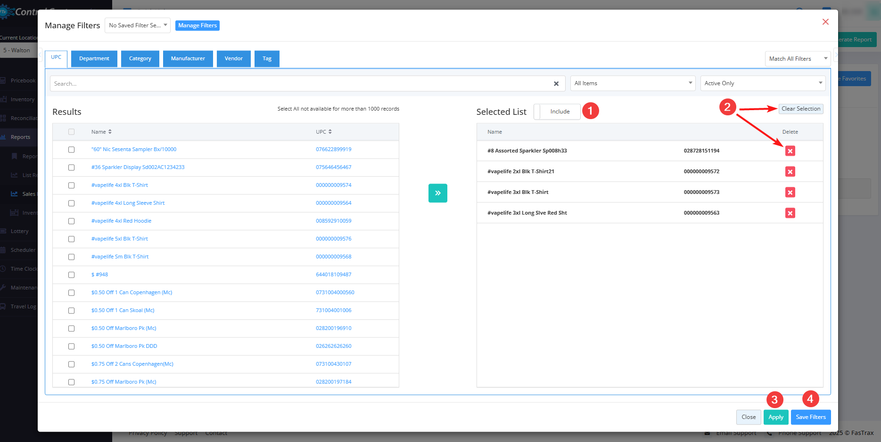881x442 pixels.
Task: Open the Manufacturer tab
Action: point(188,59)
